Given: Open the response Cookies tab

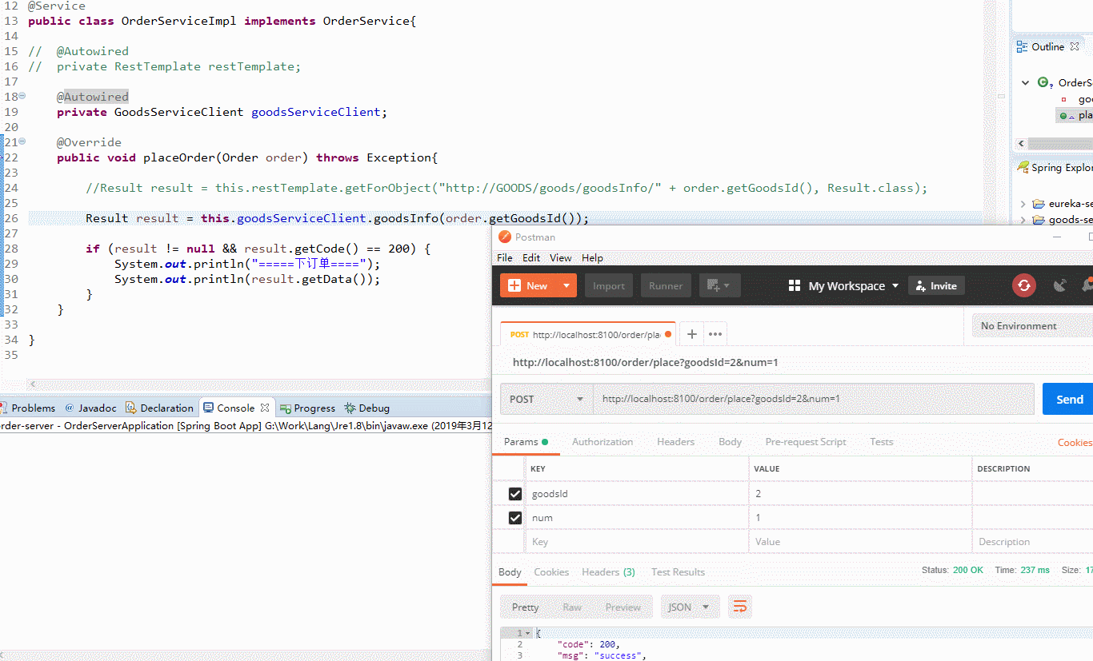Looking at the screenshot, I should [551, 571].
